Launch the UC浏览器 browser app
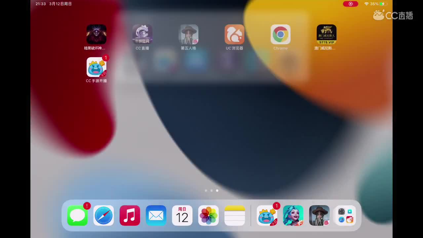The image size is (423, 238). (235, 34)
